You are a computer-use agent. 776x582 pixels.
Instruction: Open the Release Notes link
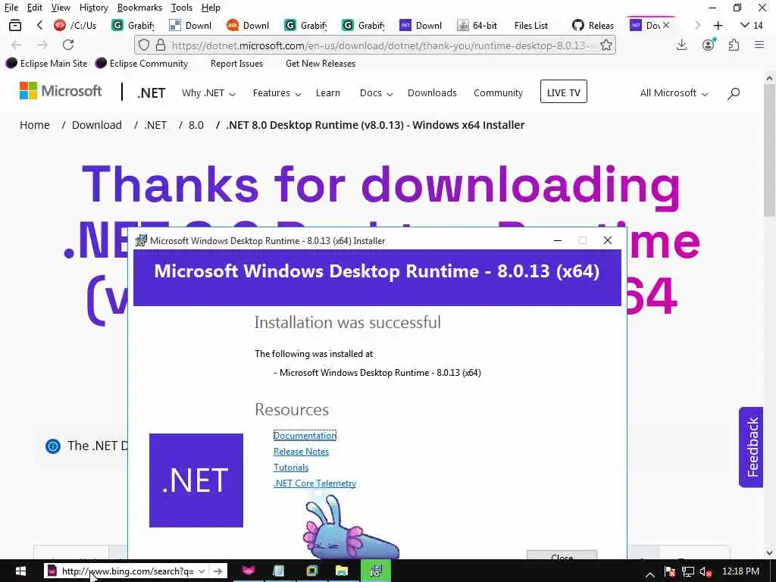301,452
